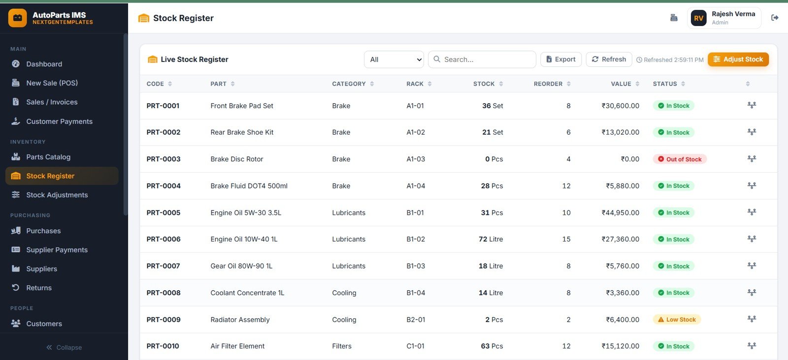The width and height of the screenshot is (788, 360).
Task: Click the Purchases sidebar icon
Action: click(16, 231)
